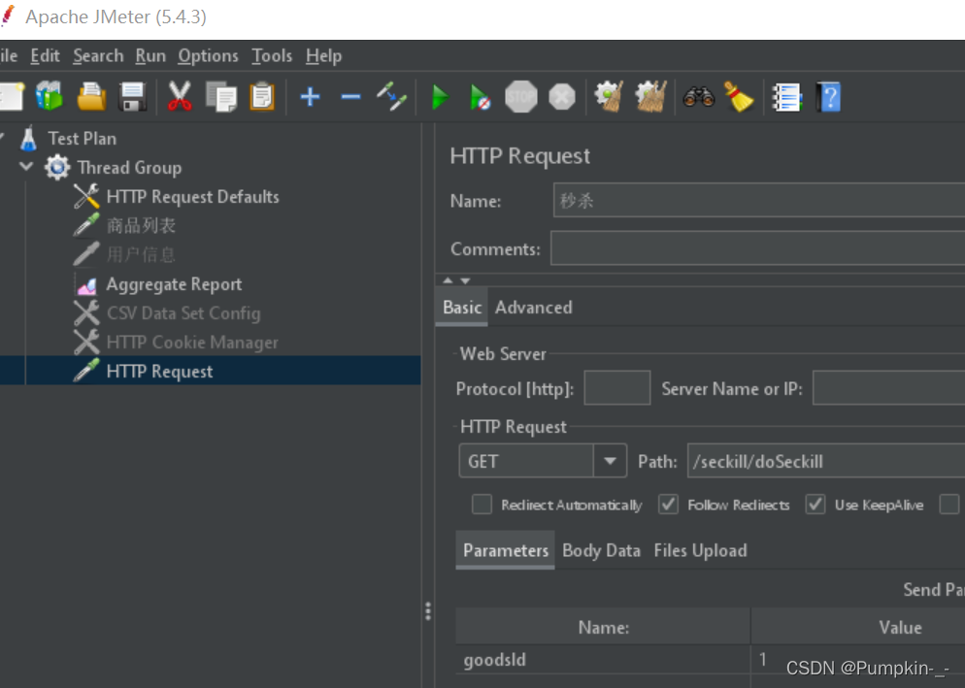
Task: Open the Run menu
Action: pyautogui.click(x=150, y=56)
